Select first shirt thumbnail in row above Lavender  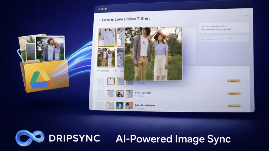[x=111, y=81]
